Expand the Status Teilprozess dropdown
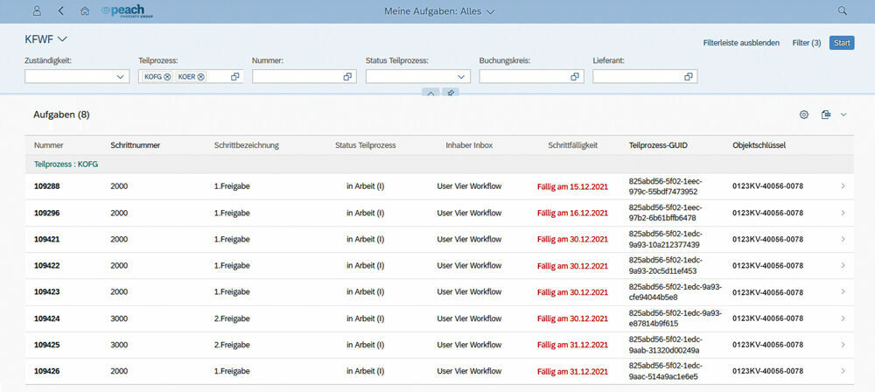875x392 pixels. point(462,77)
